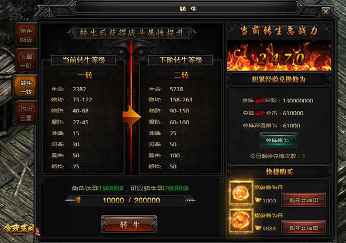Click the 10000 / 200000 progress bar
This screenshot has height=243, width=346.
[x=131, y=200]
